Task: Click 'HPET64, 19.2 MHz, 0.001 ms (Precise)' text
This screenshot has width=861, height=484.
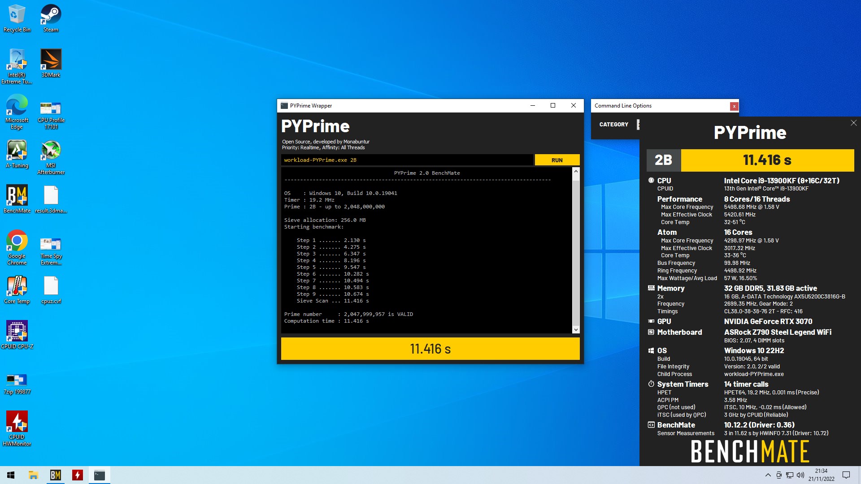Action: [771, 392]
